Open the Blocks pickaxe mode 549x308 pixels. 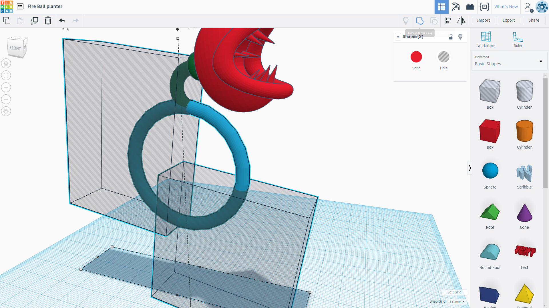click(456, 7)
